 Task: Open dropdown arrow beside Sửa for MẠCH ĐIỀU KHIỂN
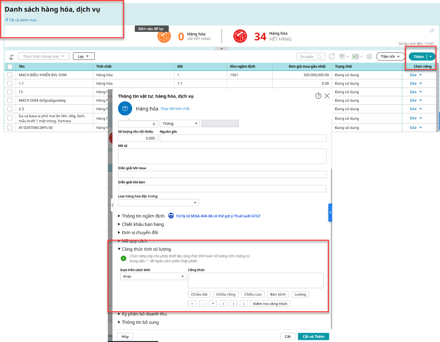421,75
